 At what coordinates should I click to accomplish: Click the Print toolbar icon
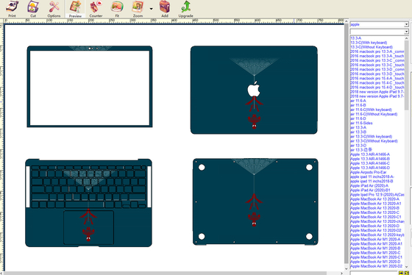12,9
